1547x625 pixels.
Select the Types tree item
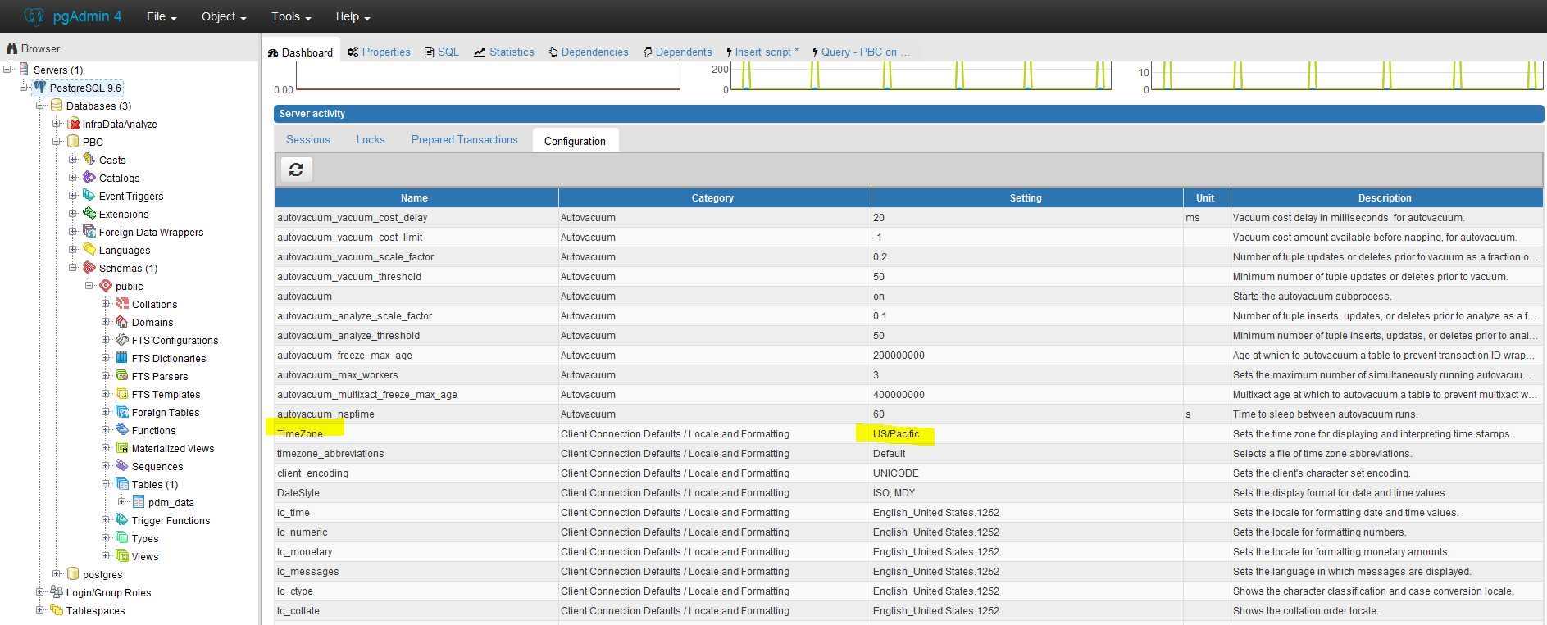(145, 538)
